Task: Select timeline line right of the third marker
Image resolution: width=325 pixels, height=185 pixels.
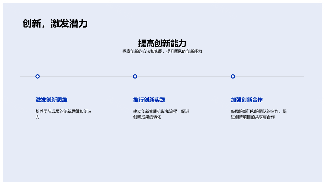Action: (271, 77)
